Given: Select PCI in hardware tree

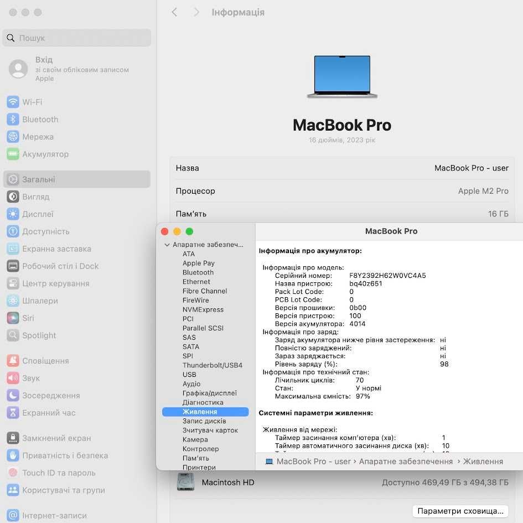Looking at the screenshot, I should pos(188,319).
